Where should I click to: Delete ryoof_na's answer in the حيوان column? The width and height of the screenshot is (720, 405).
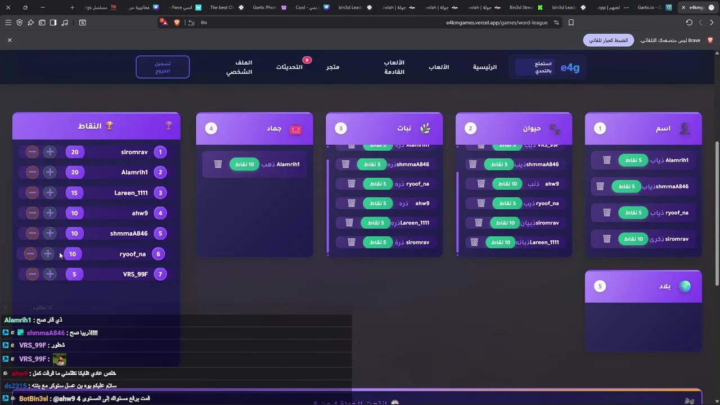point(481,203)
